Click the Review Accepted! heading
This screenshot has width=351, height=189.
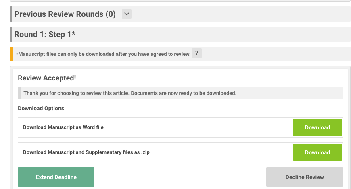click(x=47, y=78)
